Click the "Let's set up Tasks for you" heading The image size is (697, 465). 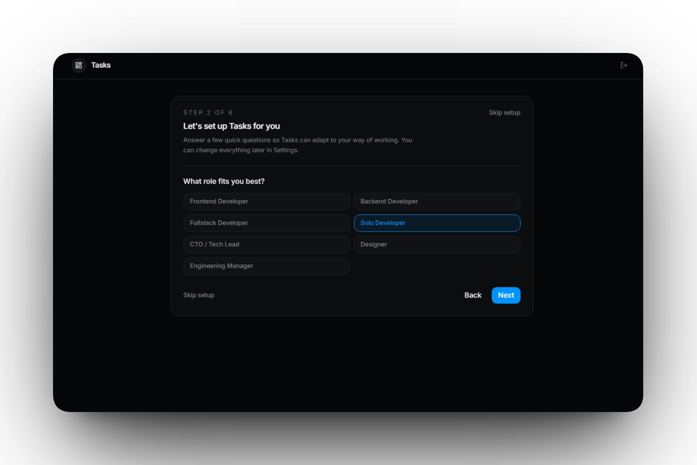tap(231, 126)
